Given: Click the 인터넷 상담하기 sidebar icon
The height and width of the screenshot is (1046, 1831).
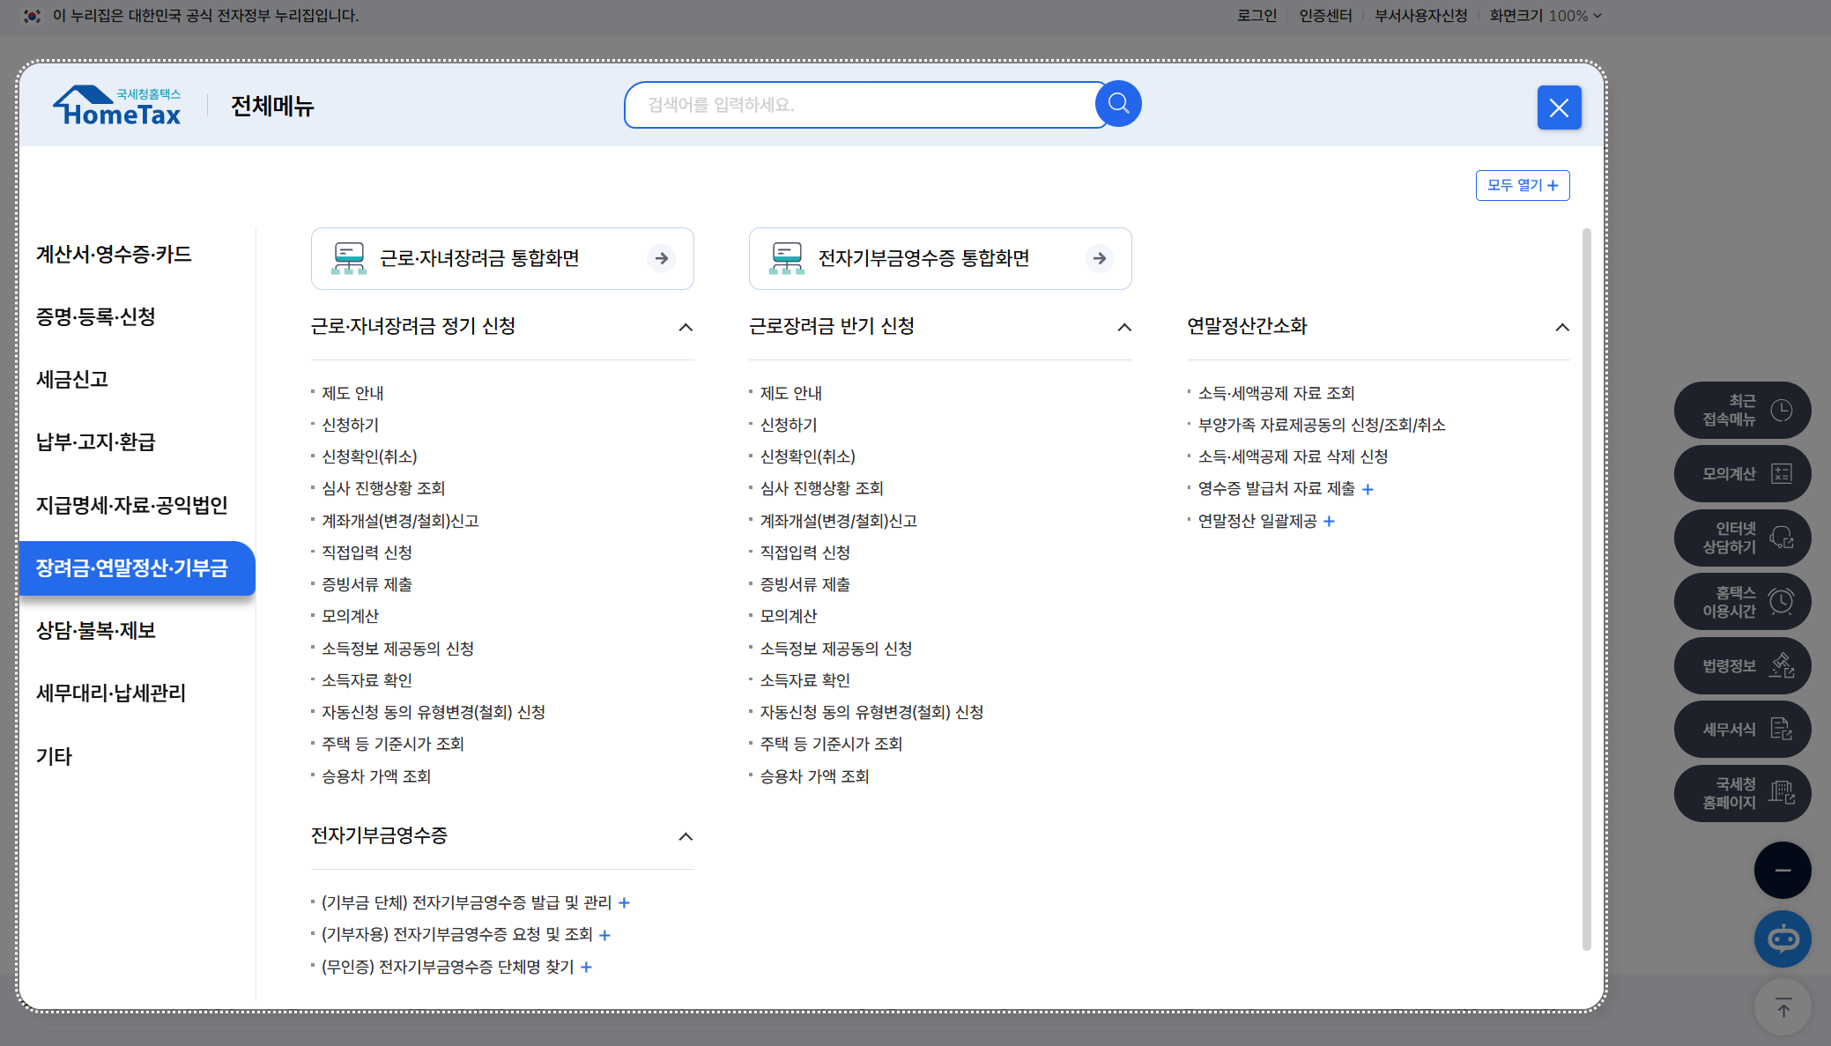Looking at the screenshot, I should [x=1741, y=538].
